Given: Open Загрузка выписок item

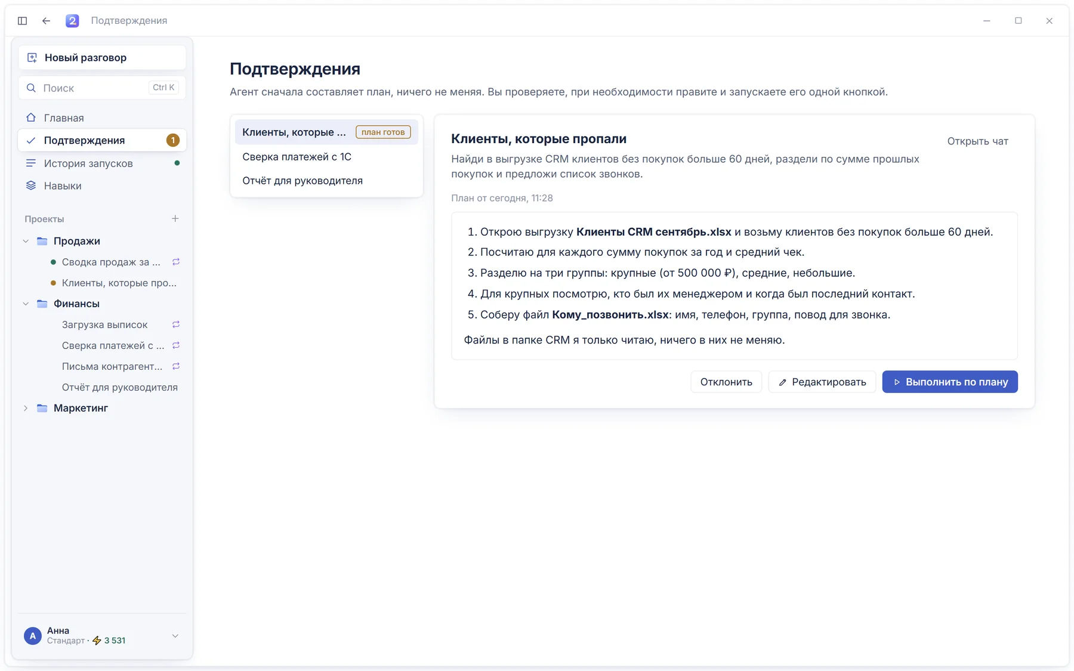Looking at the screenshot, I should click(104, 324).
